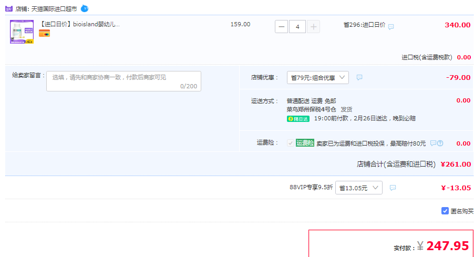Click the orange credit card badge icon
The width and height of the screenshot is (474, 257).
click(x=45, y=34)
